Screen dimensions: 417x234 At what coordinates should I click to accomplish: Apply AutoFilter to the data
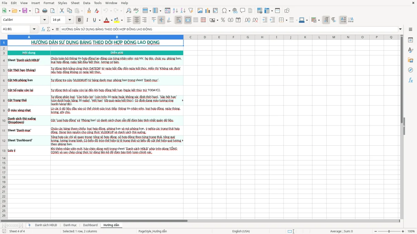[190, 11]
